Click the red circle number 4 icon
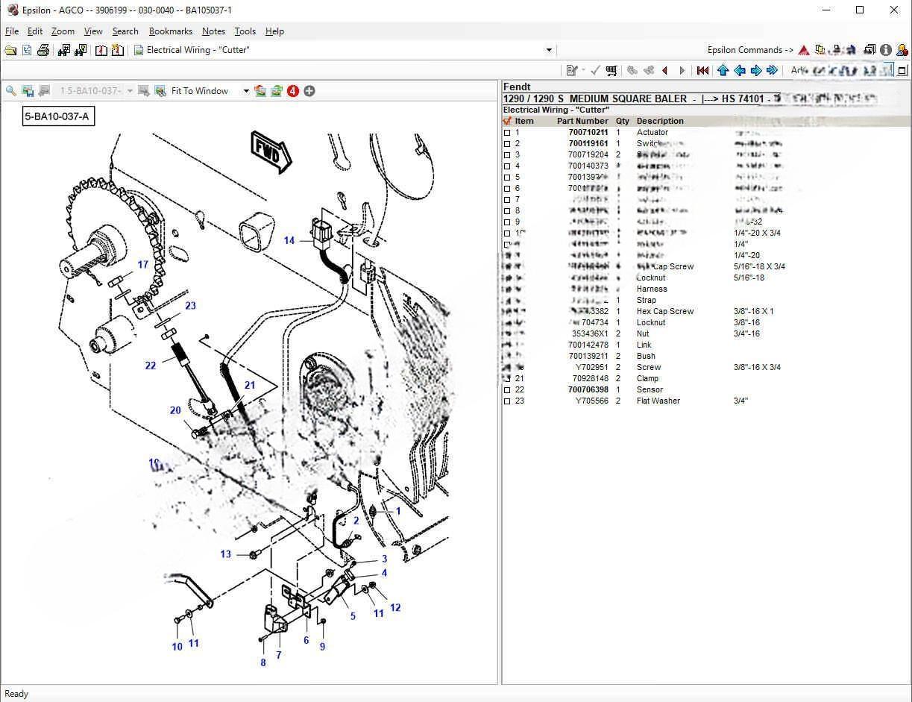Screen dimensions: 912x702 pyautogui.click(x=293, y=91)
